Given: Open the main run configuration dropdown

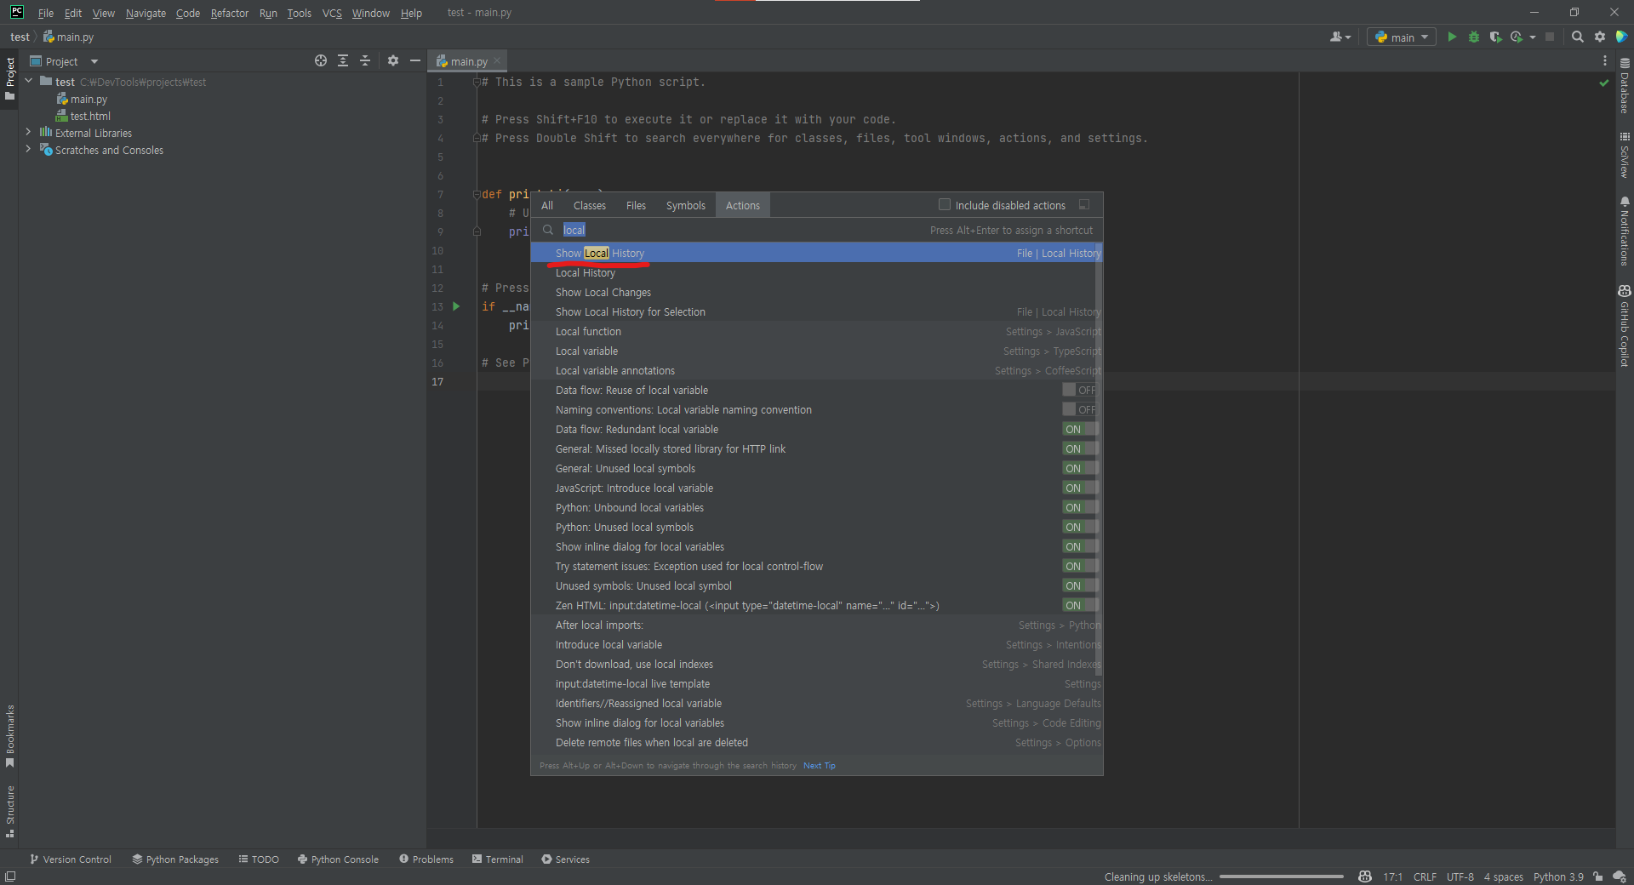Looking at the screenshot, I should pyautogui.click(x=1402, y=37).
